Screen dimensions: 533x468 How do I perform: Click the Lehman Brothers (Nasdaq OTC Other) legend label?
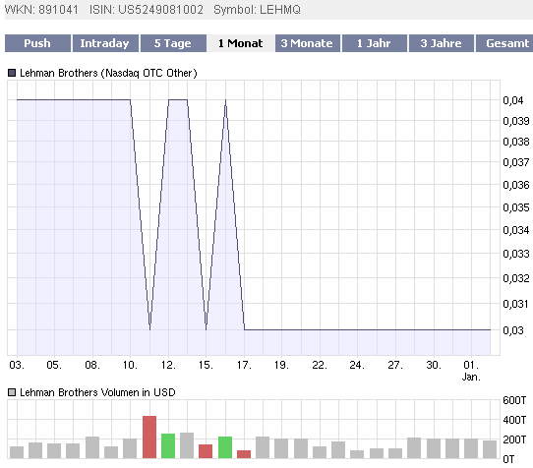(x=108, y=73)
